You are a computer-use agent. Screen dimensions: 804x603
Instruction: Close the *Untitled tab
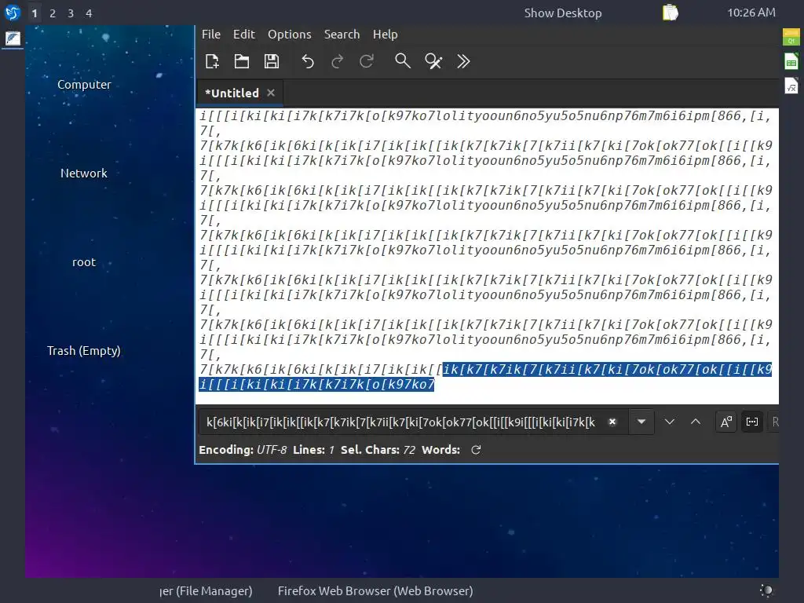point(271,93)
